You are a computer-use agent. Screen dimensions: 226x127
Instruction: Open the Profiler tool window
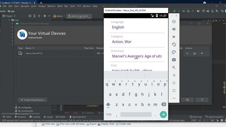tap(61, 117)
